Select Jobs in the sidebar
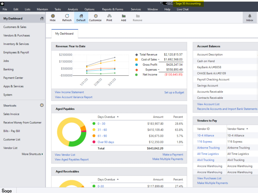This screenshot has height=193, width=258. tap(6, 61)
